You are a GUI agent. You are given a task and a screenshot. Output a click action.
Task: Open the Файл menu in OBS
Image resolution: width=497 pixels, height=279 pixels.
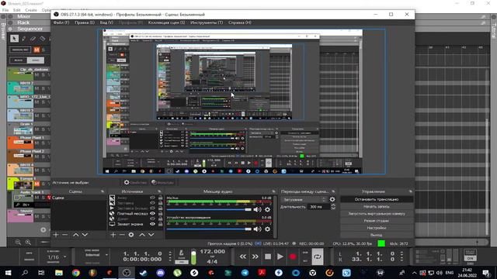pyautogui.click(x=61, y=22)
